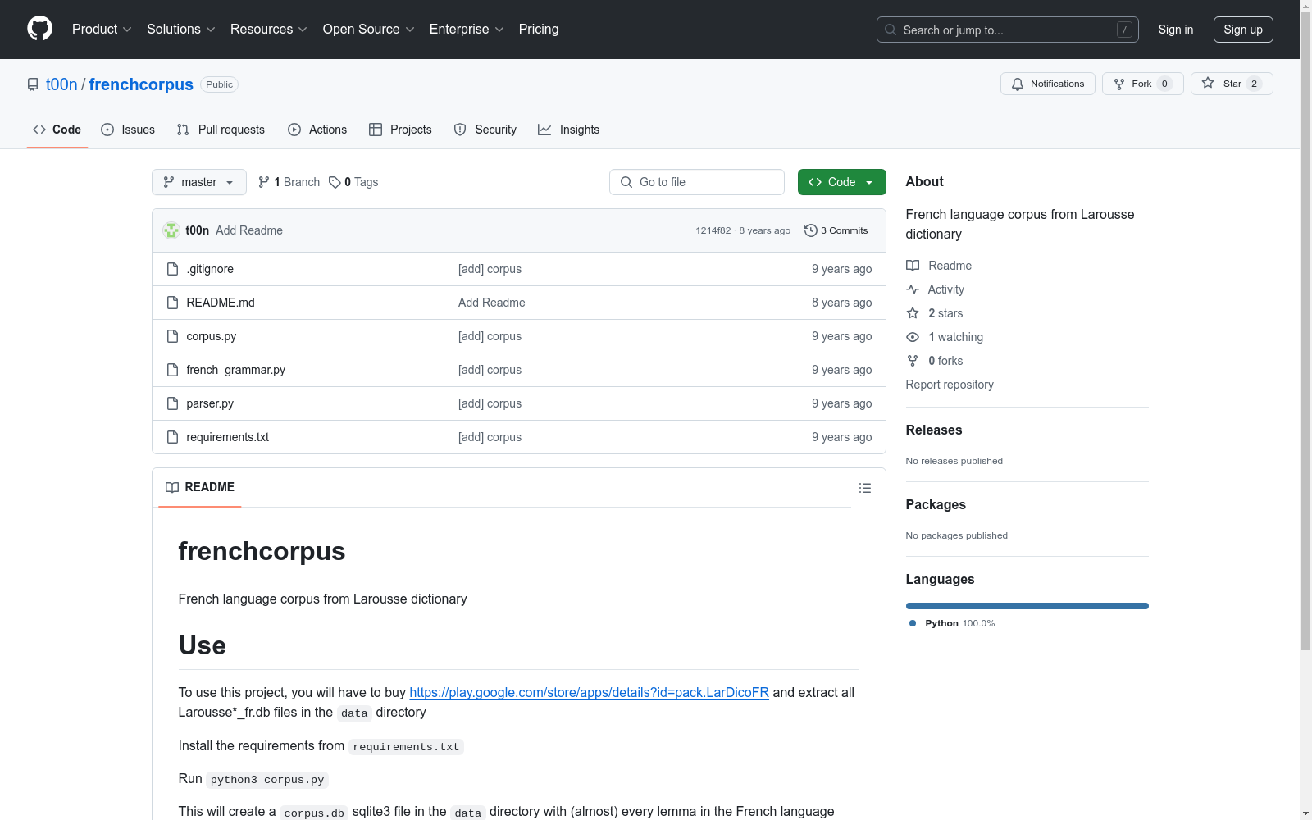Screen dimensions: 1312x820
Task: Open the master branch selector dropdown
Action: coord(199,182)
